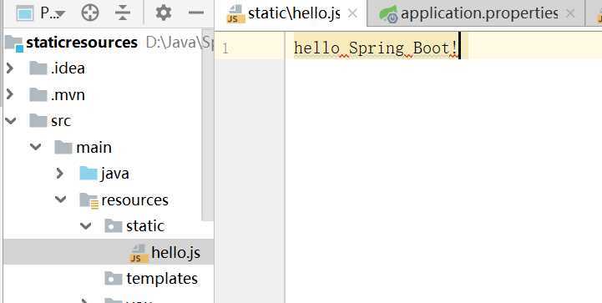Expand the java folder

coord(59,174)
